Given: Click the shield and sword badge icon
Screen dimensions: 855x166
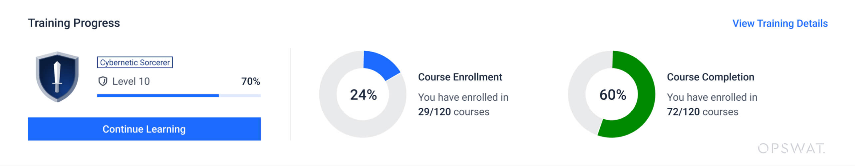Looking at the screenshot, I should [x=57, y=77].
